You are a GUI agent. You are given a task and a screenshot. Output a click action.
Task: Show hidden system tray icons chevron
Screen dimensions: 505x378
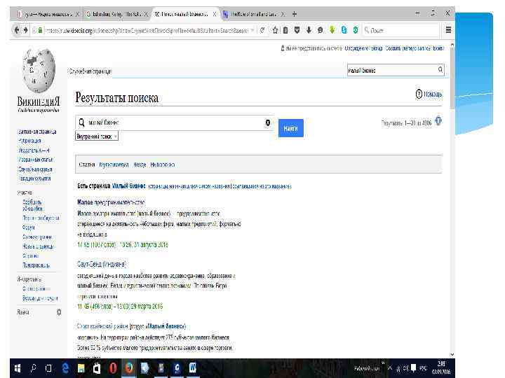click(390, 368)
